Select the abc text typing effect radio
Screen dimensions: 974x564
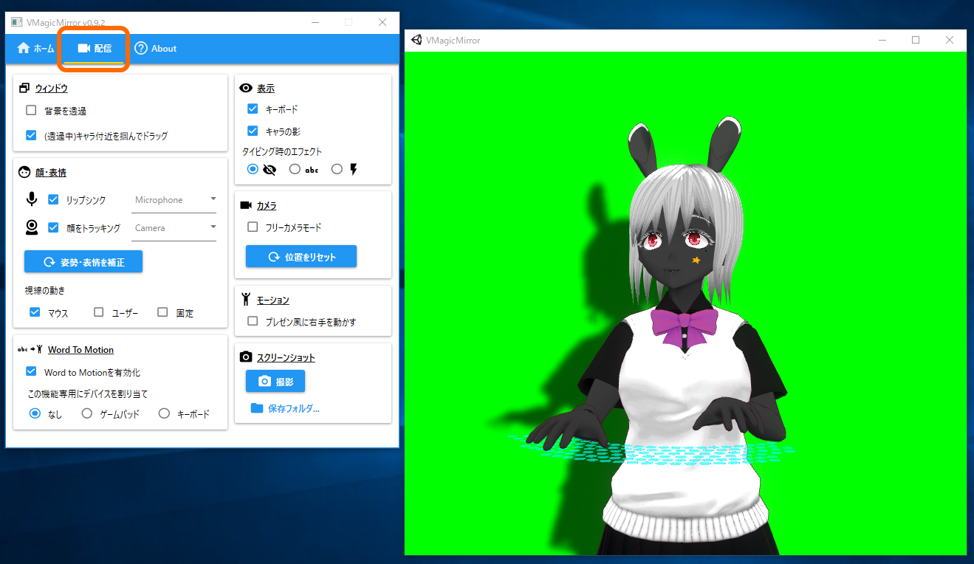tap(295, 169)
